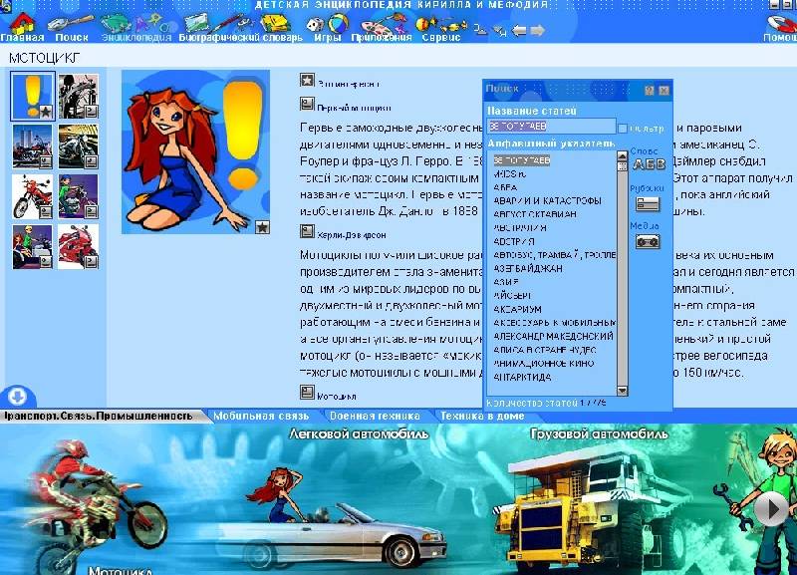The height and width of the screenshot is (575, 797).
Task: Select АЛЕКСАНДР МАКЕДОНСКИЙ in the index
Action: coord(553,336)
